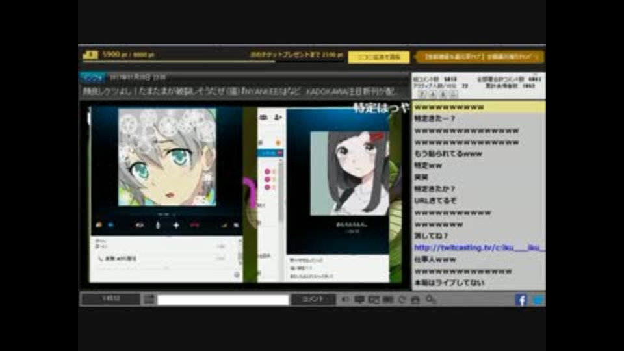Click the broadcast title text
This screenshot has width=624, height=351.
240,92
